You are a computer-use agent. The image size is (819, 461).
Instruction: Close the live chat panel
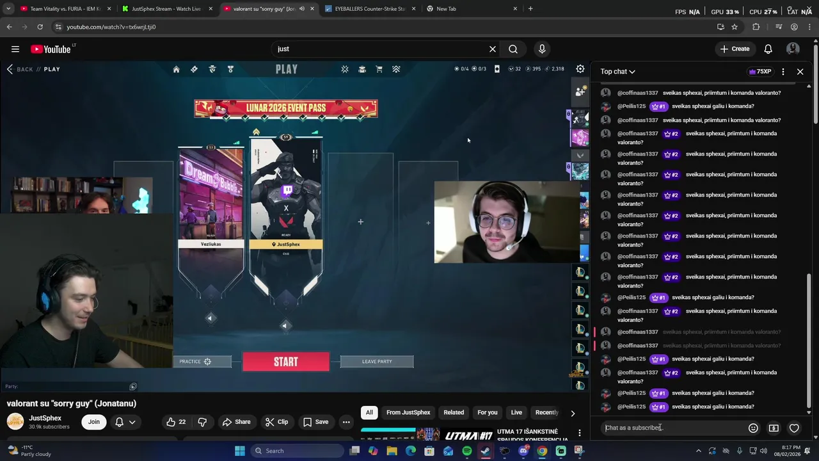tap(800, 72)
